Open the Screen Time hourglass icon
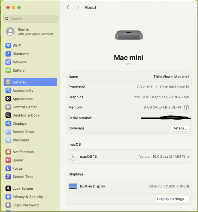198x212 pixels. pyautogui.click(x=8, y=177)
